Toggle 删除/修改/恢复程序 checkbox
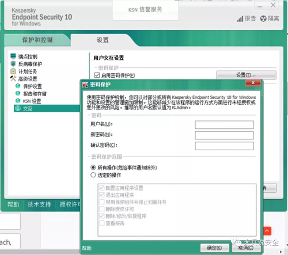The width and height of the screenshot is (288, 255). (x=102, y=216)
